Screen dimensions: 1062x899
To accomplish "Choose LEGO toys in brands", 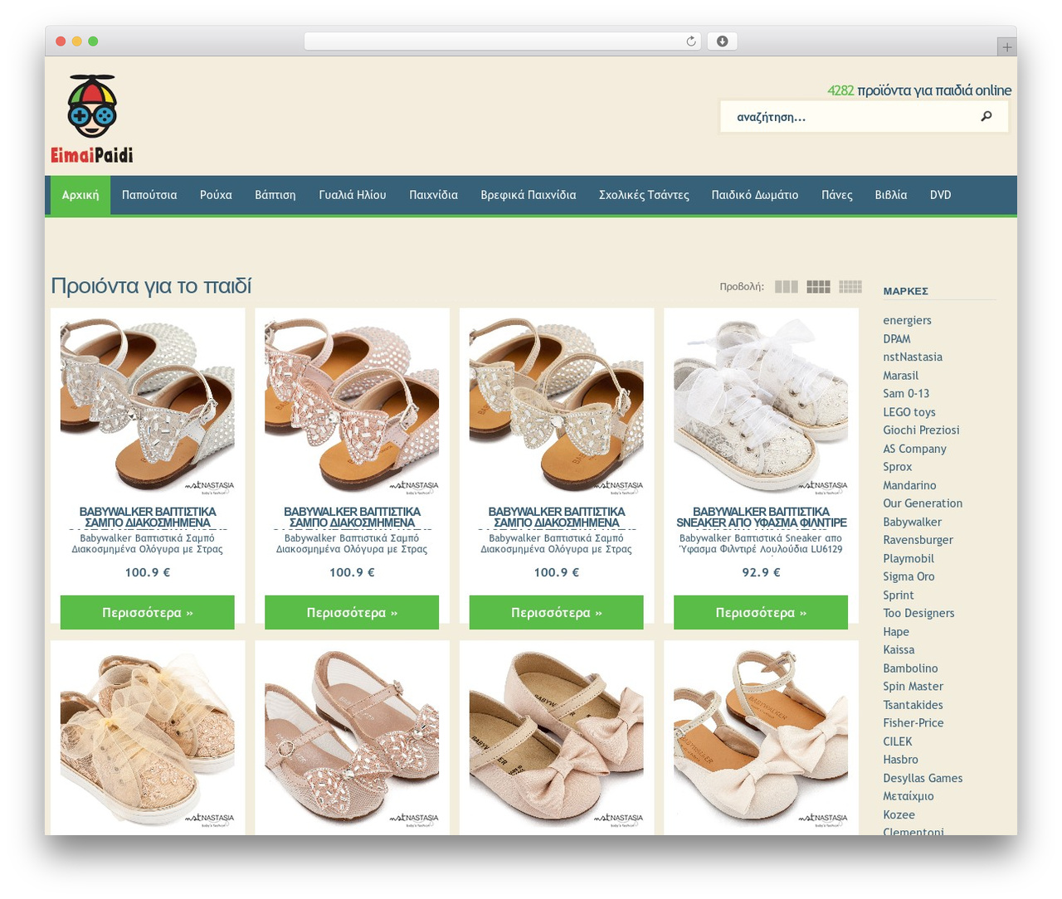I will [x=909, y=412].
